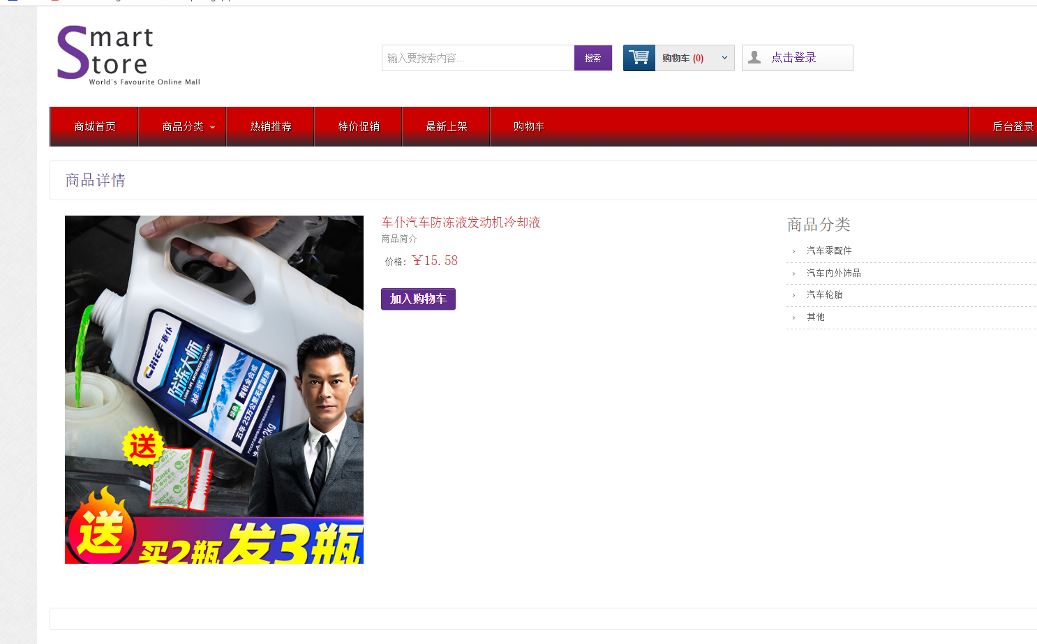Image resolution: width=1037 pixels, height=644 pixels.
Task: Click arrow bullet beside 汽车轮胎 category
Action: (794, 295)
